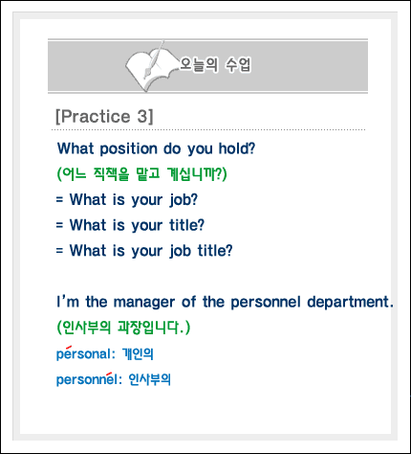411x454 pixels.
Task: Click the word 'department' in the answer
Action: click(350, 302)
